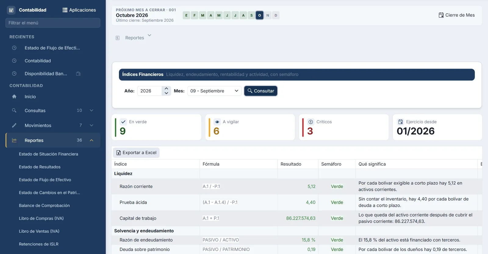
Task: Click the Reportes chart icon in sidebar
Action: pos(14,140)
